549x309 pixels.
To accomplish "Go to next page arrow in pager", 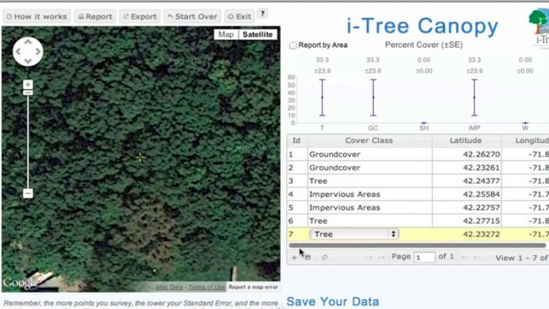I will (464, 257).
